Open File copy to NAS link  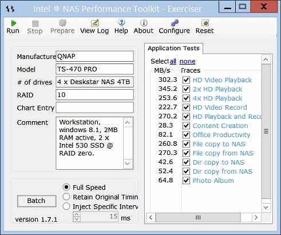(219, 144)
